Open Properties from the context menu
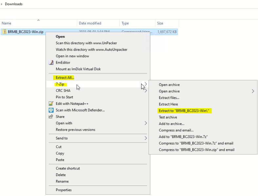Screen dimensions: 258x196 click(x=63, y=190)
